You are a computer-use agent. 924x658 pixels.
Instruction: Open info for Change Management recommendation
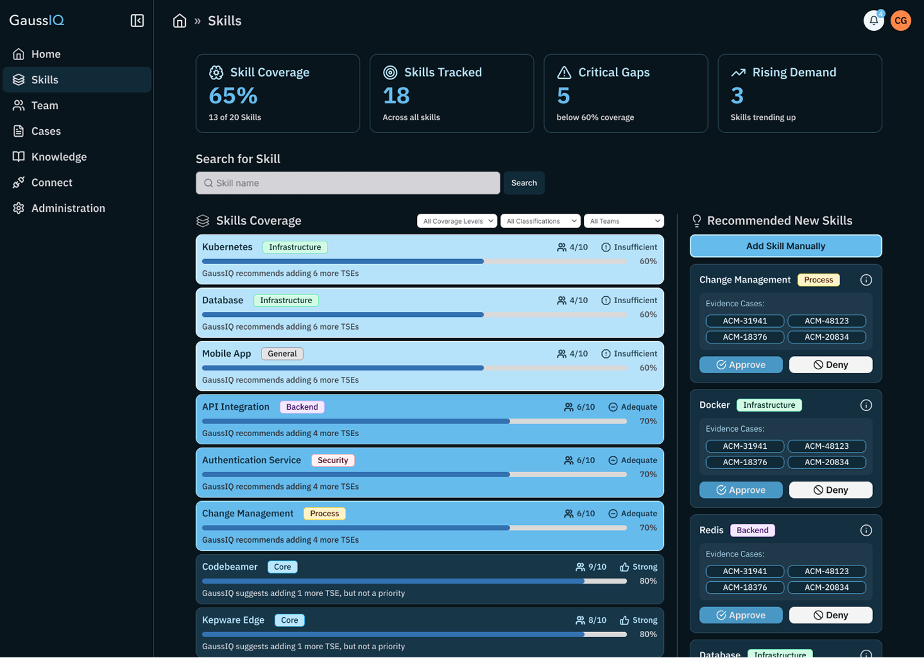(x=866, y=280)
